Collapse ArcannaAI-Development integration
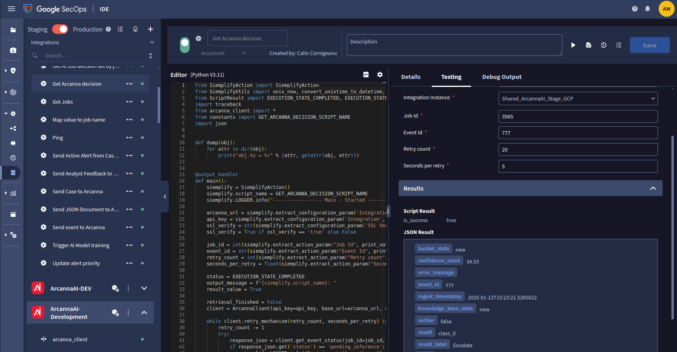The width and height of the screenshot is (677, 352). pyautogui.click(x=144, y=313)
